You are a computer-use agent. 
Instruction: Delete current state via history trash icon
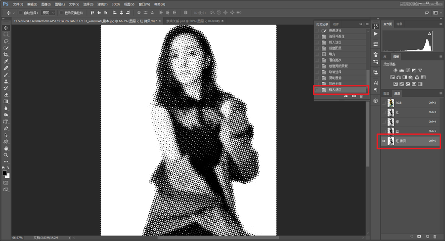pos(361,96)
